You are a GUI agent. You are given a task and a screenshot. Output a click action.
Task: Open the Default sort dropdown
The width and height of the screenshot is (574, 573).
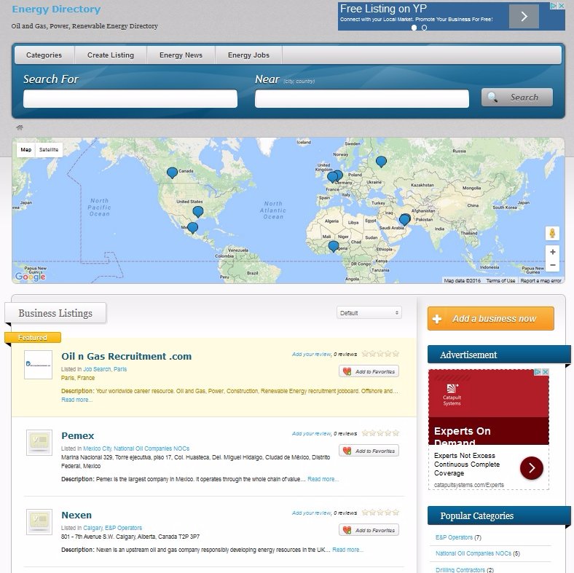(x=369, y=313)
